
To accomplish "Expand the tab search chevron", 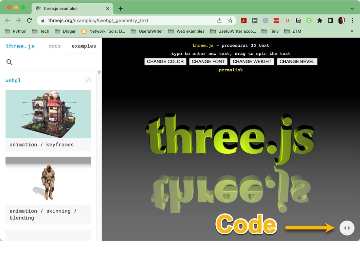I will (353, 9).
